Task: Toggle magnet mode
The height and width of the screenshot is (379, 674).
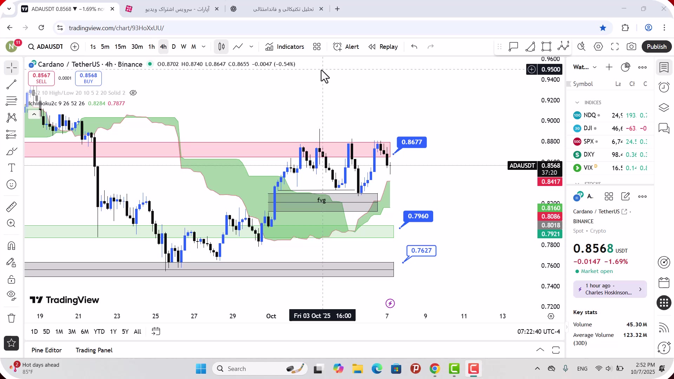Action: click(12, 246)
